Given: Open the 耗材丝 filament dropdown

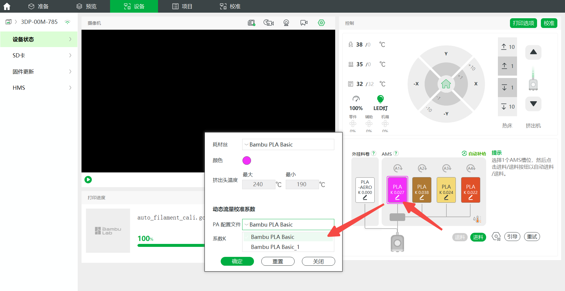Looking at the screenshot, I should [x=288, y=144].
